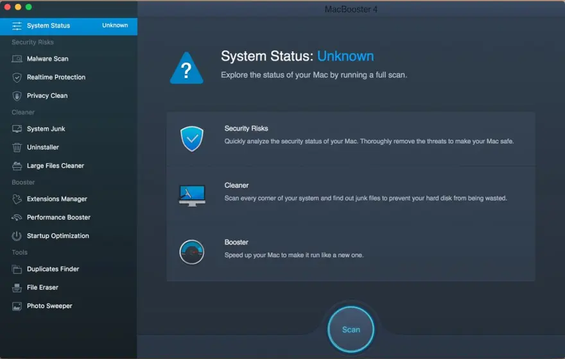Click the Security Risks sidebar section label
565x359 pixels.
(33, 42)
